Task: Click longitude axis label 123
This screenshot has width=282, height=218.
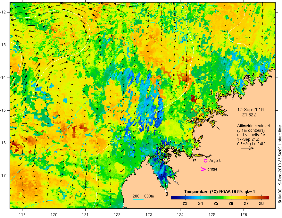Action: [x=149, y=214]
